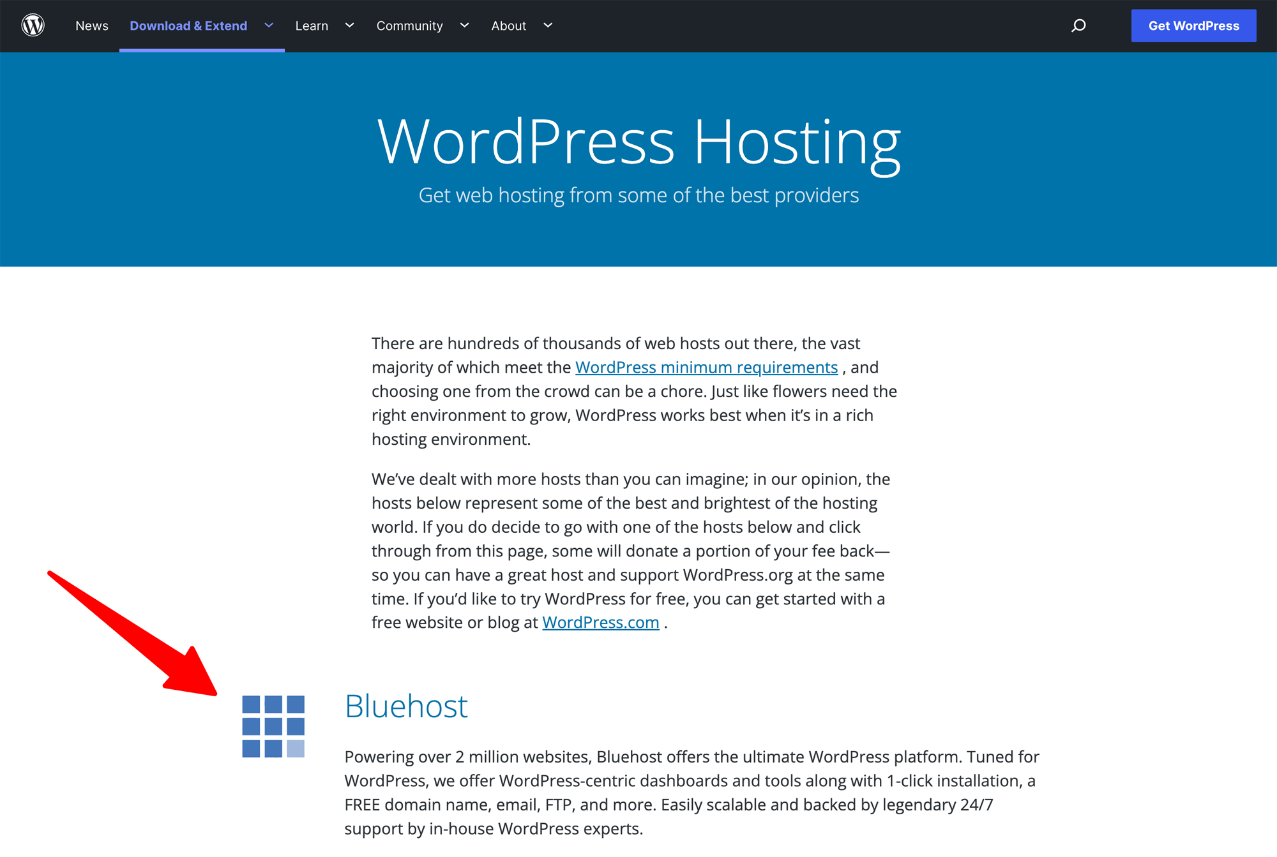Click the WordPress logo icon

(x=33, y=24)
